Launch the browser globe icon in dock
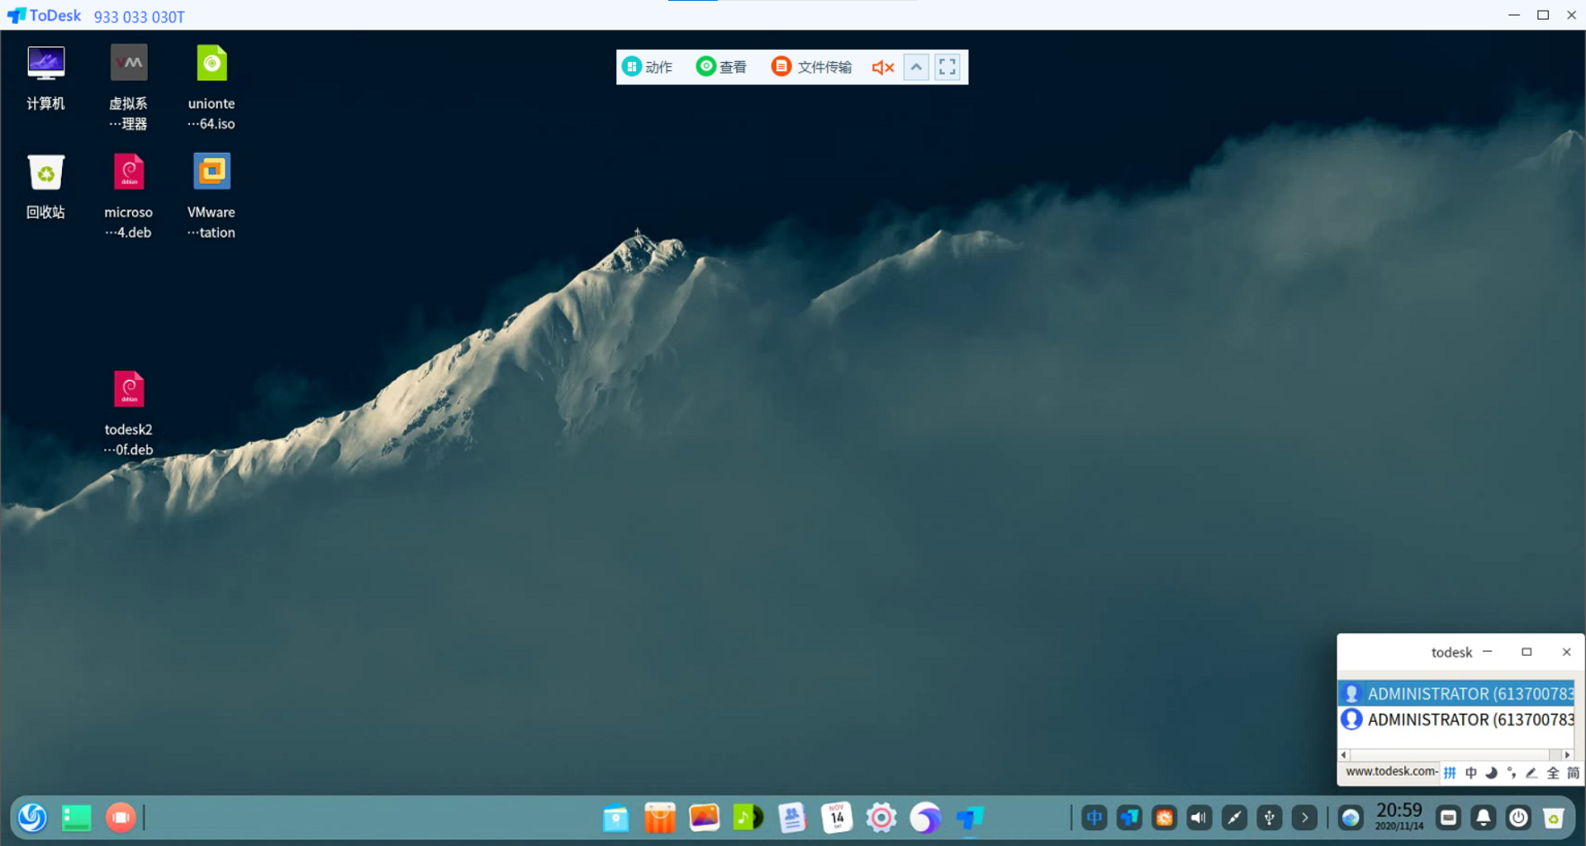The height and width of the screenshot is (846, 1586). (x=925, y=818)
